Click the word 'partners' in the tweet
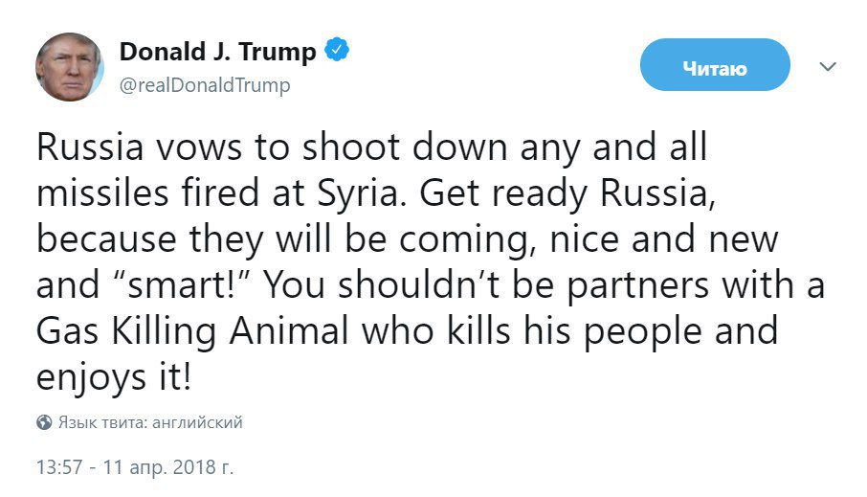This screenshot has height=497, width=867. [x=638, y=286]
